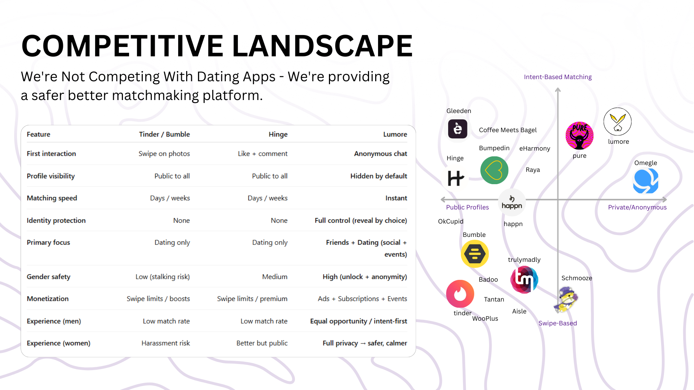Select the Schmooze mascot icon
This screenshot has height=390, width=694.
(566, 299)
